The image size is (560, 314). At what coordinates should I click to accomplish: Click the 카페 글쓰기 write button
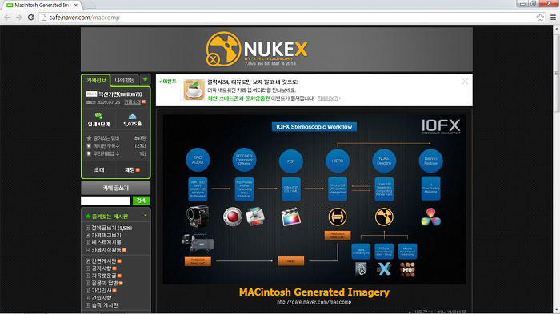click(116, 188)
